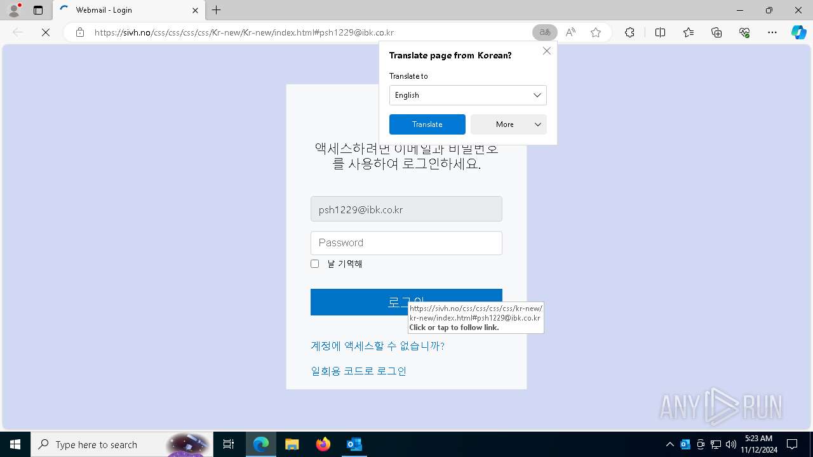Open the 계정에 액세스할 수 없습니까? link
This screenshot has height=457, width=813.
coord(377,346)
